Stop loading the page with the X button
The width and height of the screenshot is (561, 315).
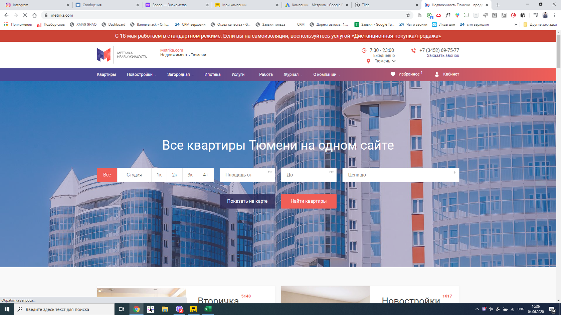(x=25, y=15)
